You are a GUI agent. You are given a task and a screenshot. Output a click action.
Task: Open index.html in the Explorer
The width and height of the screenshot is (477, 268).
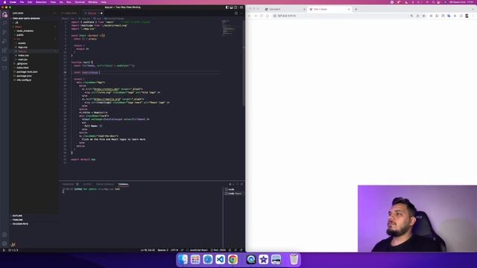[x=23, y=68]
